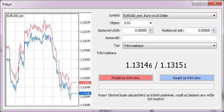This screenshot has height=112, width=224.
Task: Click the 1.13153 price axis label
Action: (85, 78)
